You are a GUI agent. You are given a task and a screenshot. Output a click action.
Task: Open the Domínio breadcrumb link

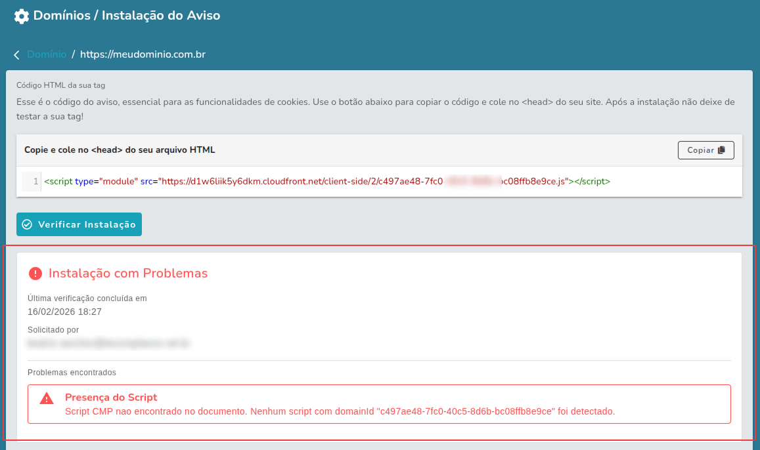(47, 54)
